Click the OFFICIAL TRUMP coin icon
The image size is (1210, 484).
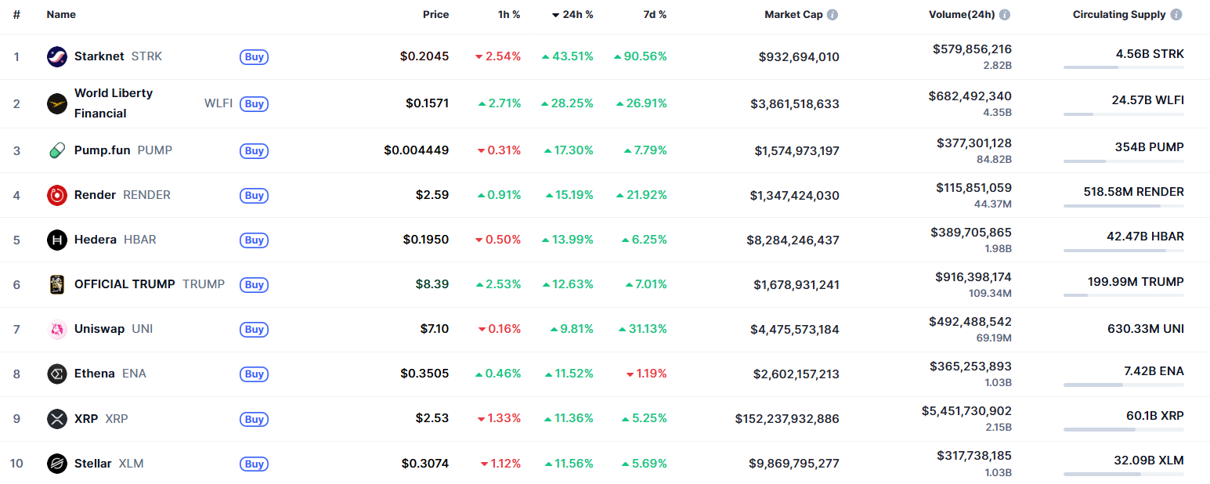(x=56, y=284)
